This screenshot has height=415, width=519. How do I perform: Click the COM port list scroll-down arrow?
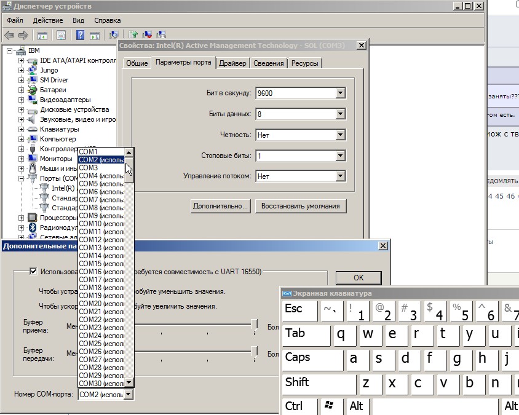[129, 382]
